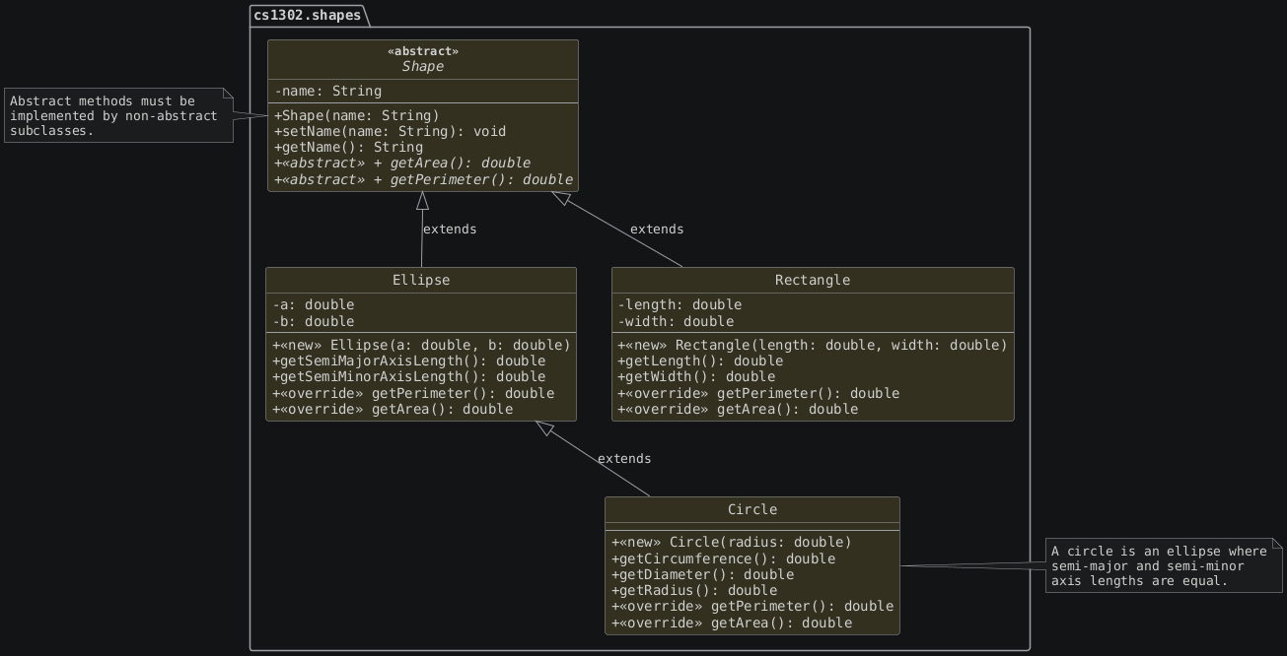Image resolution: width=1287 pixels, height=656 pixels.
Task: Click the note describing a circle as ellipse
Action: tap(1164, 566)
